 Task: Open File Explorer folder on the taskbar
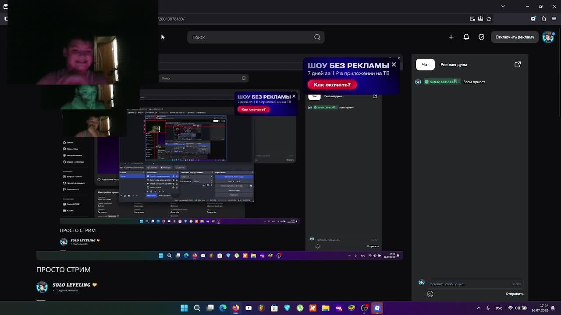(x=326, y=308)
